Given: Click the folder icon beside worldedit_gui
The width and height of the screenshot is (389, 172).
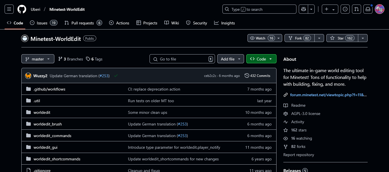Looking at the screenshot, I should [x=28, y=147].
